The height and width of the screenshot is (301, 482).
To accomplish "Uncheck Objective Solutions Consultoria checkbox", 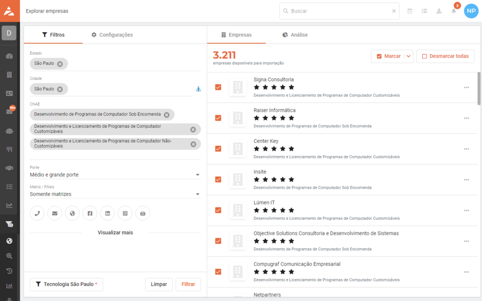I will pyautogui.click(x=218, y=241).
